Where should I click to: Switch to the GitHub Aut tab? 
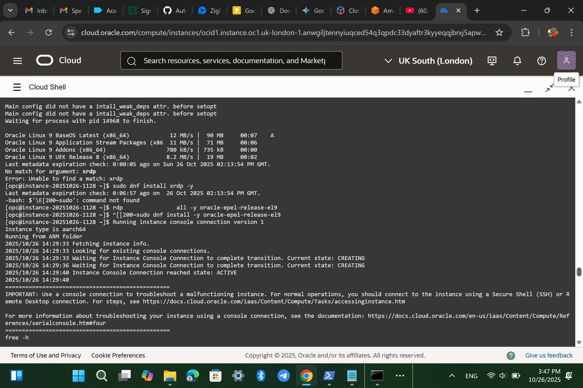click(x=176, y=10)
